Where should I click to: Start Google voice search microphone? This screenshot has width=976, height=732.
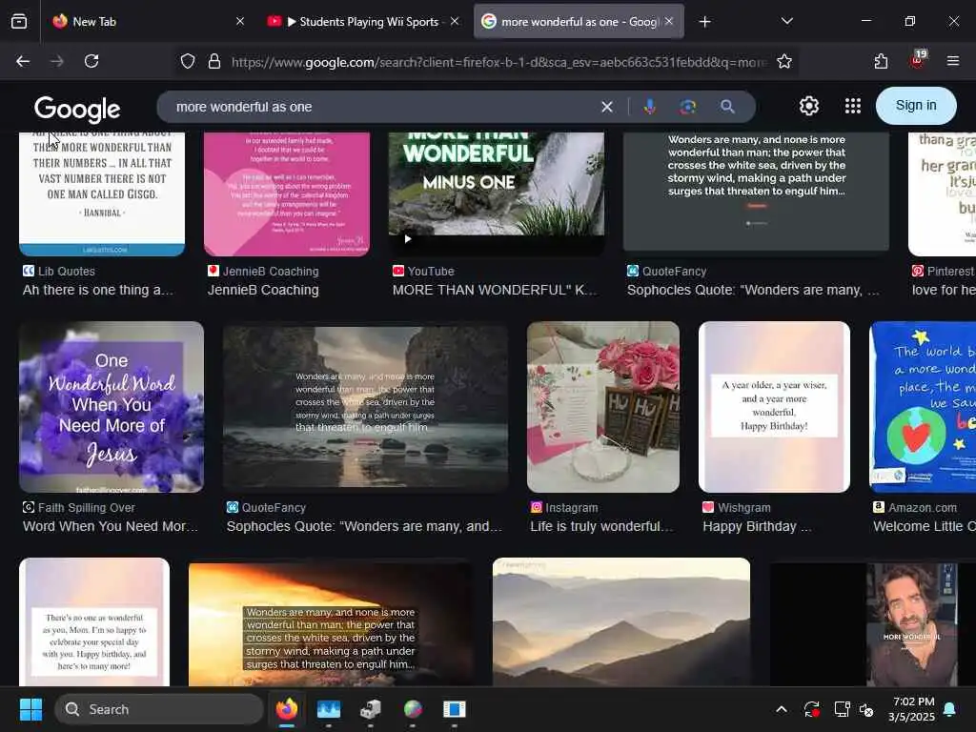pyautogui.click(x=649, y=107)
